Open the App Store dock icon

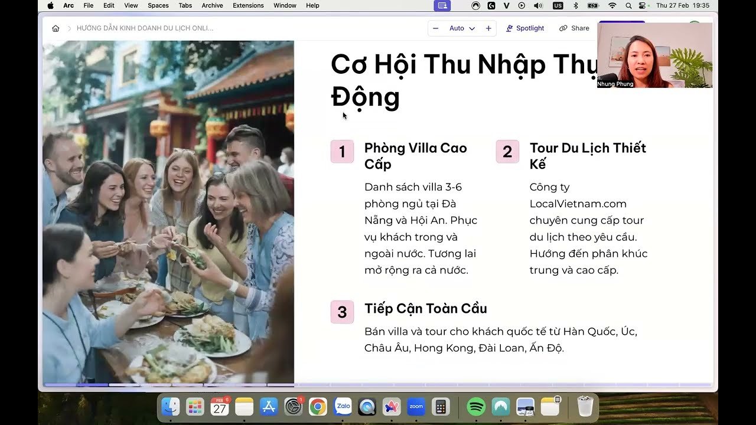coord(269,407)
